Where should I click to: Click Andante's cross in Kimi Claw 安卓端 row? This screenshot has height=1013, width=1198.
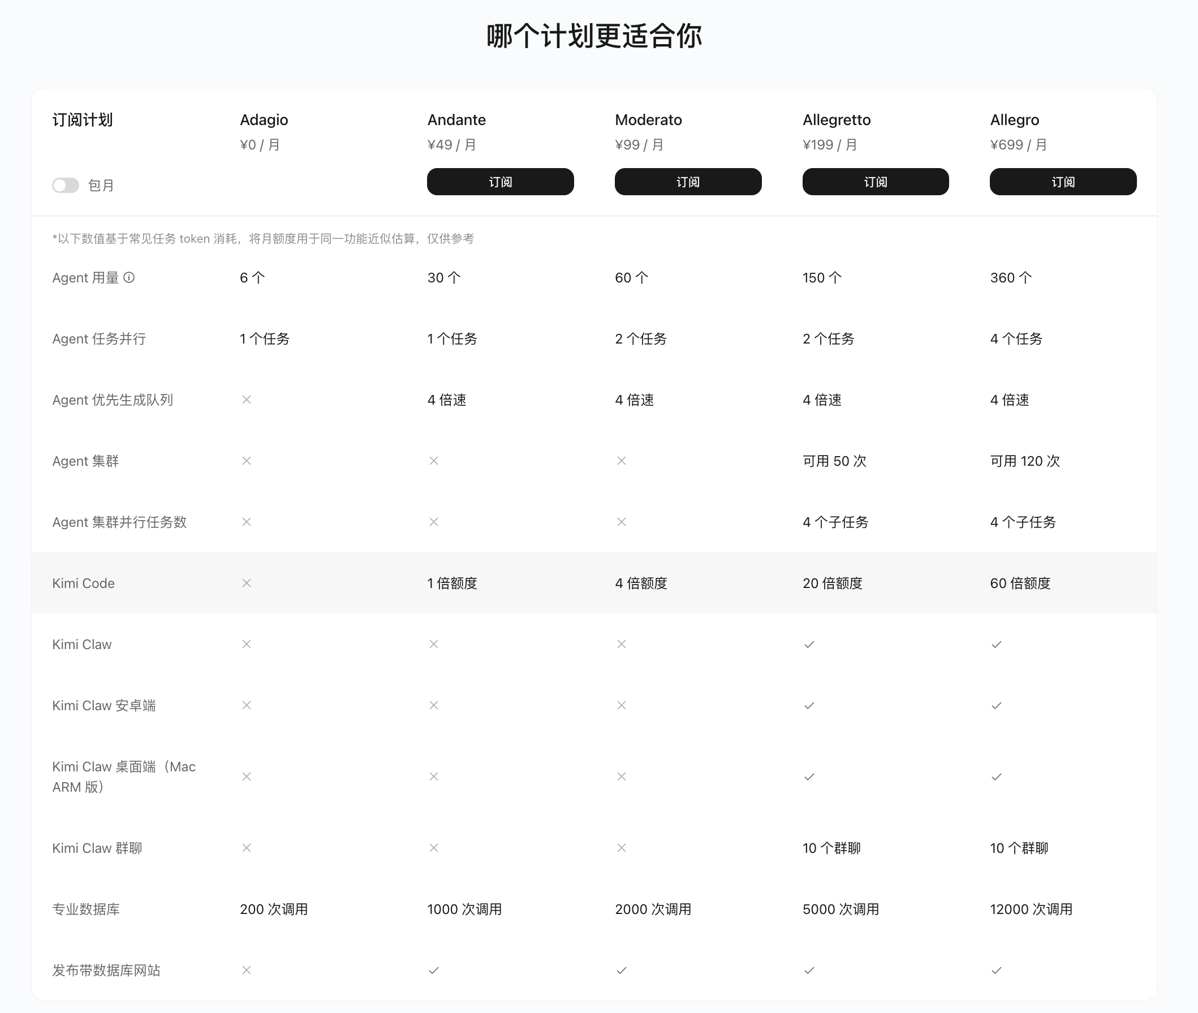(x=434, y=705)
